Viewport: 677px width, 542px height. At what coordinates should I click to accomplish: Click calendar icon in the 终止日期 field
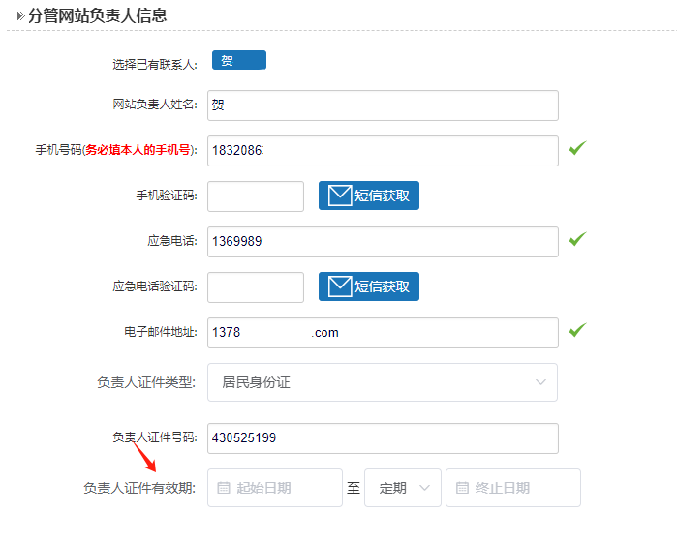(x=462, y=488)
